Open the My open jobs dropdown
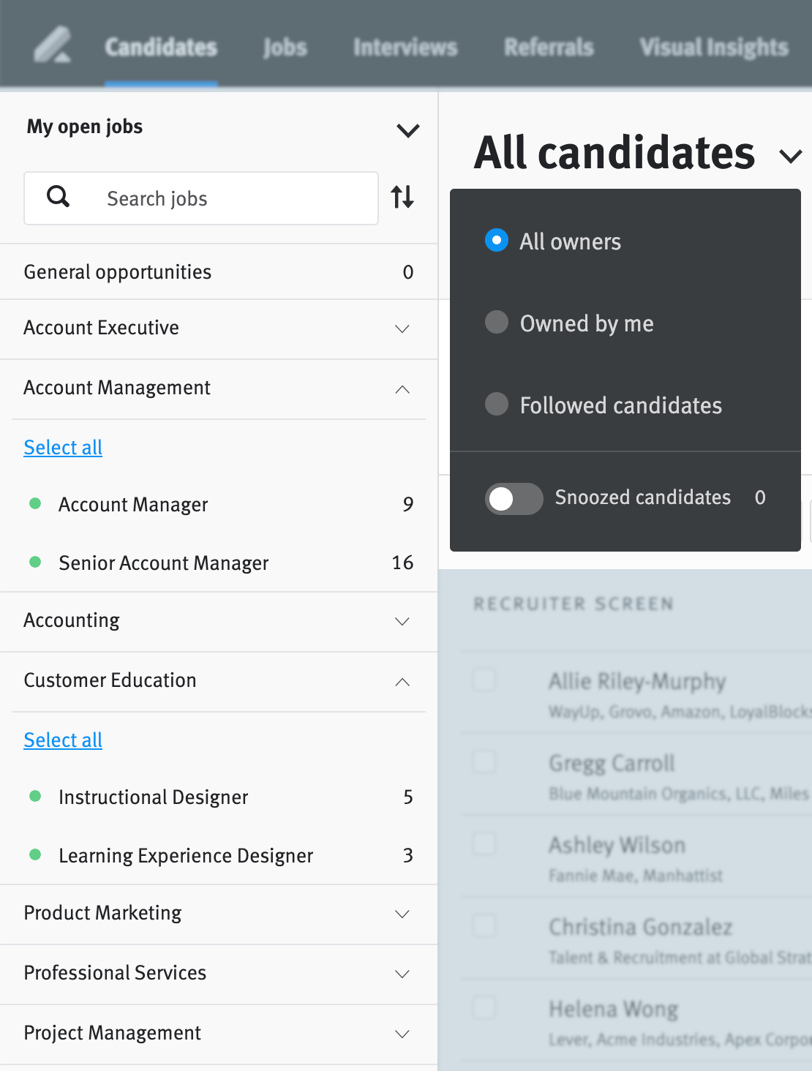 [407, 130]
